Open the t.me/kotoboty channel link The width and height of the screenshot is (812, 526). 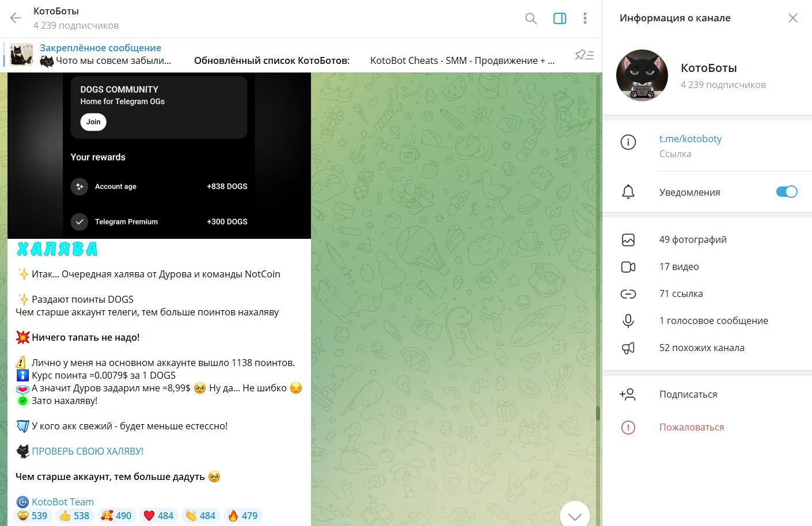[x=690, y=139]
